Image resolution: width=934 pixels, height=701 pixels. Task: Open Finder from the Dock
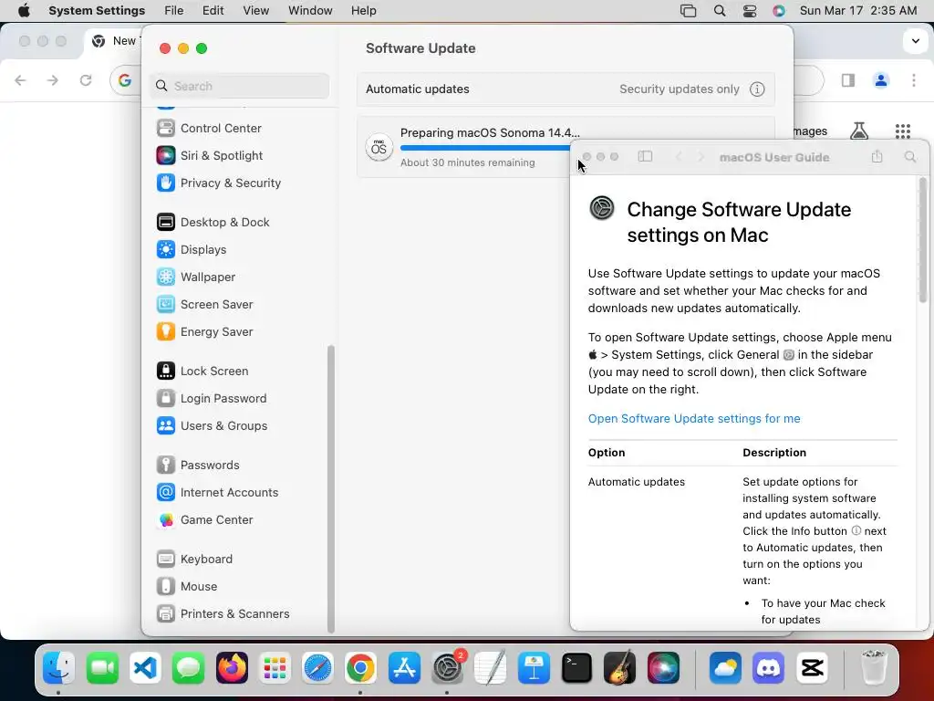click(58, 668)
